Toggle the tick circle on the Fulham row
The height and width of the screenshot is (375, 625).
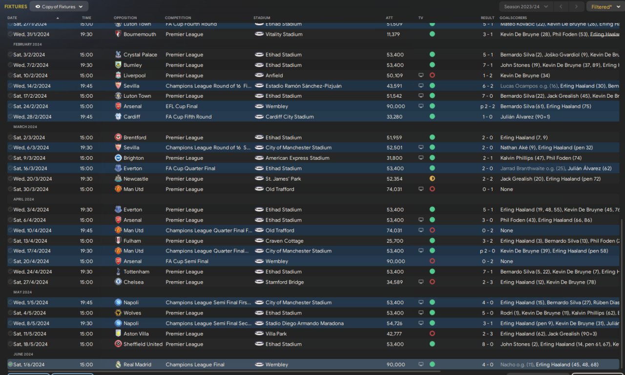pyautogui.click(x=10, y=241)
